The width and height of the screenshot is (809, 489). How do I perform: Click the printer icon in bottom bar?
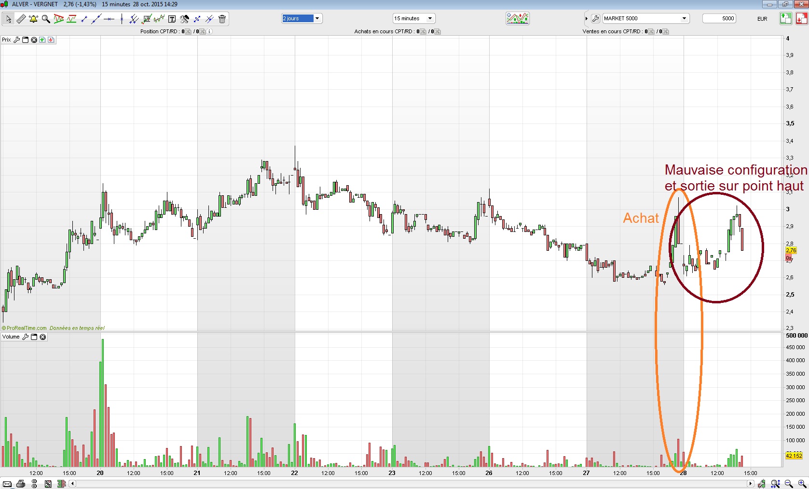pyautogui.click(x=20, y=484)
